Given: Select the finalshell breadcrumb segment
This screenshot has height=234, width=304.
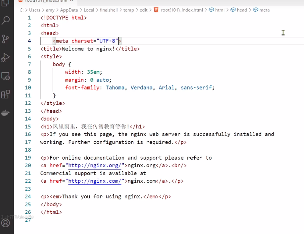Looking at the screenshot, I should click(109, 10).
